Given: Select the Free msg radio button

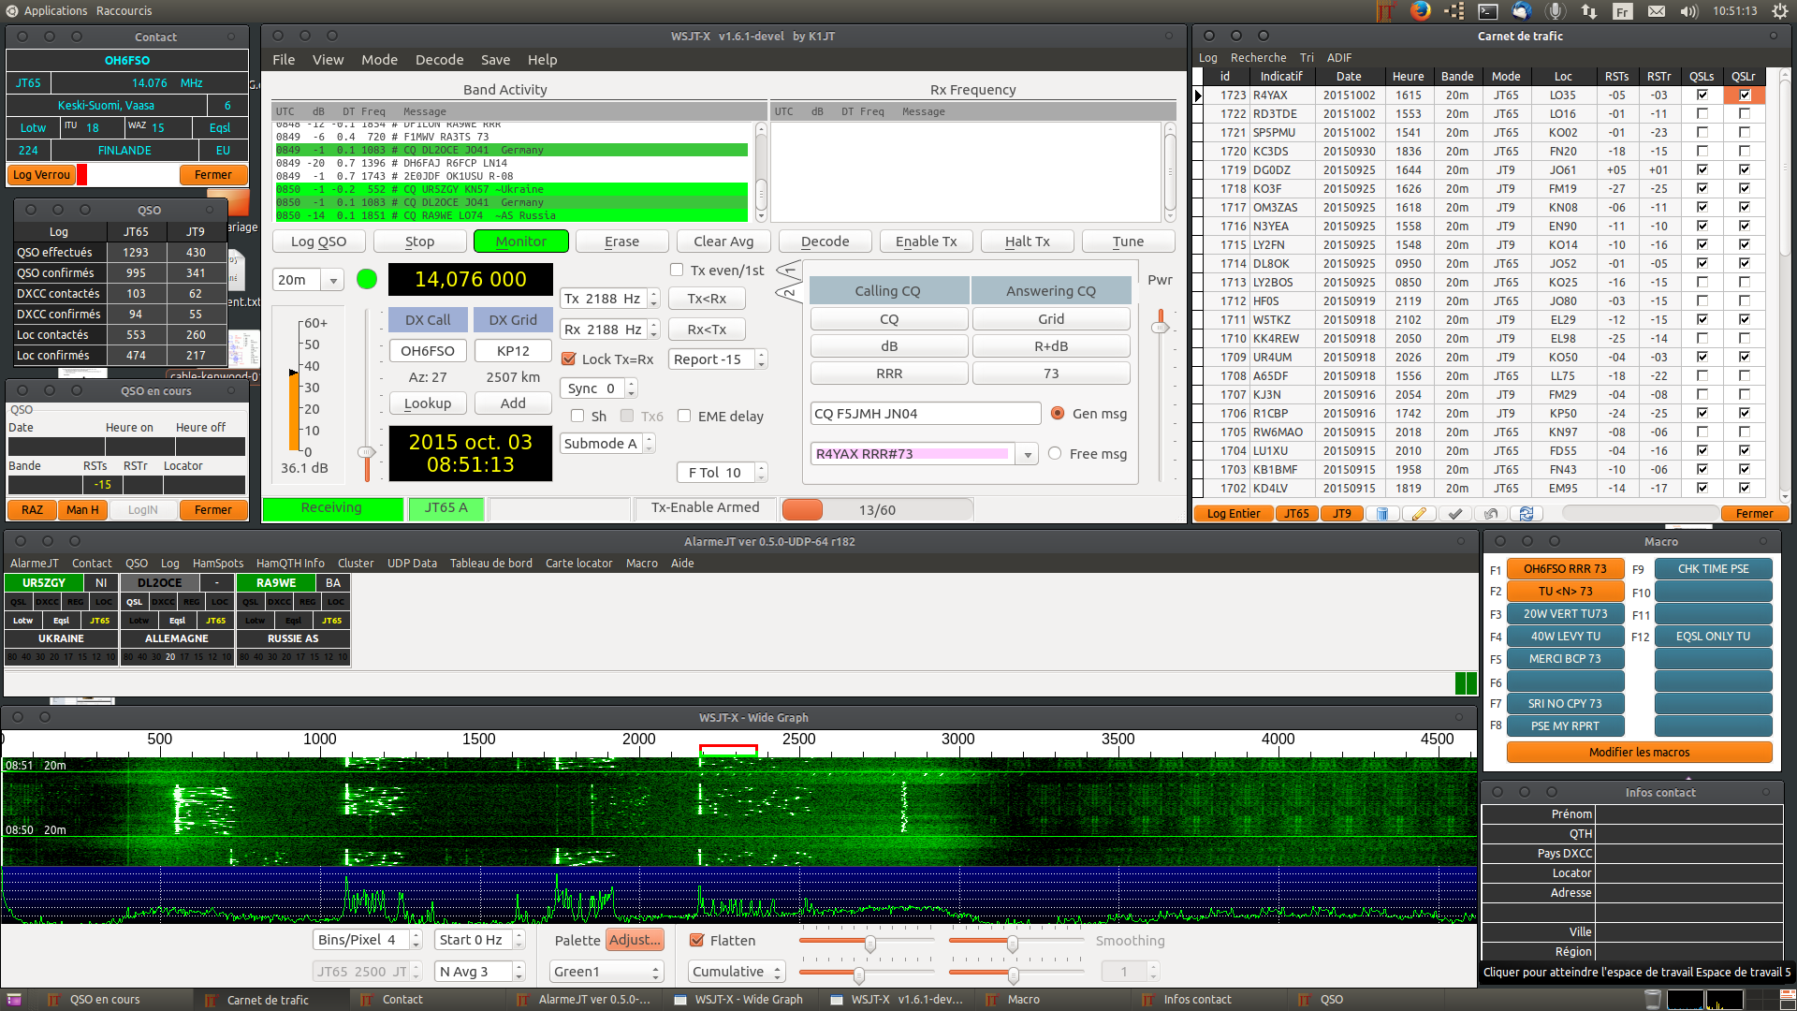Looking at the screenshot, I should click(x=1055, y=454).
